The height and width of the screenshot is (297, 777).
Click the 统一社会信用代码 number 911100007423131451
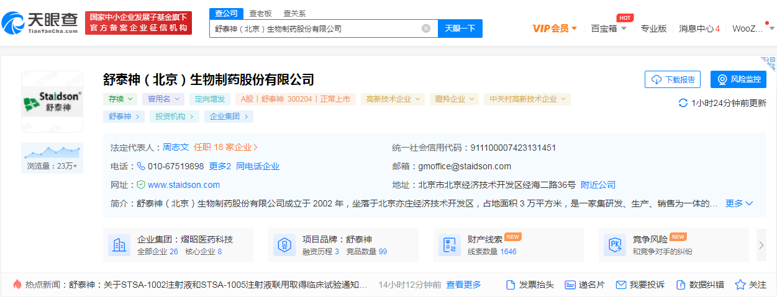click(x=513, y=148)
